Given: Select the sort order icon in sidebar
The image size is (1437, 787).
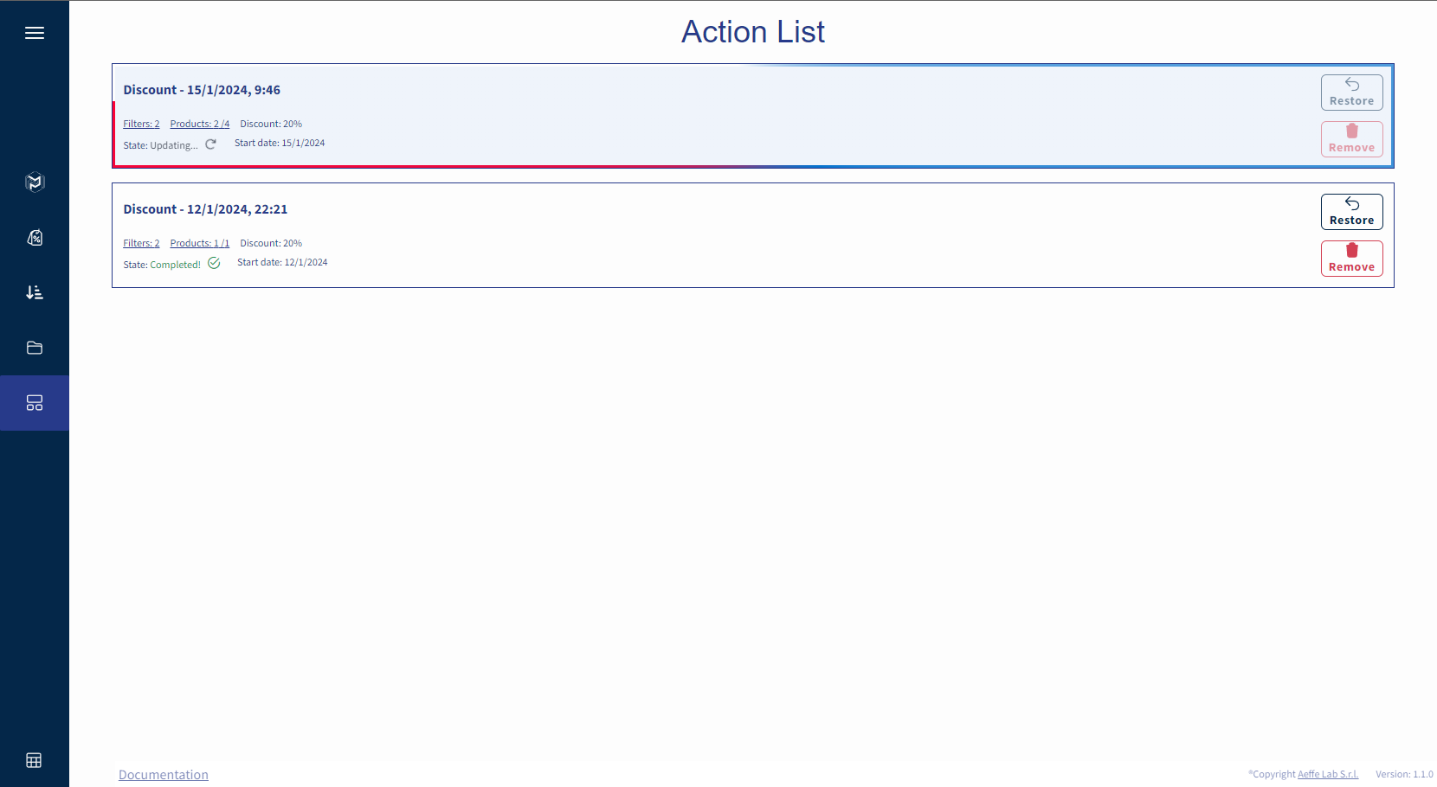Looking at the screenshot, I should (35, 292).
